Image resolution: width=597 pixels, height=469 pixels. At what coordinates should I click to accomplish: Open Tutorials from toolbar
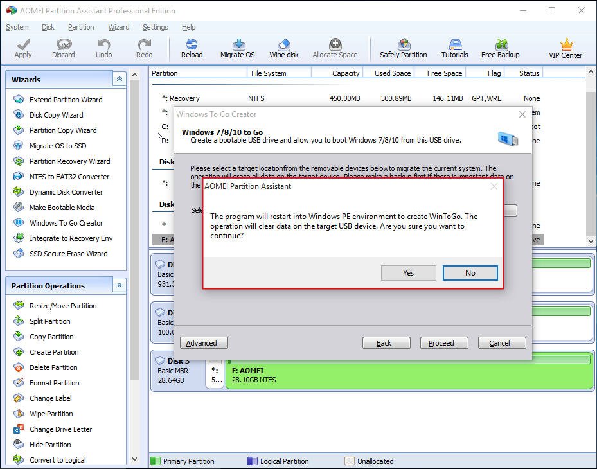pyautogui.click(x=454, y=48)
